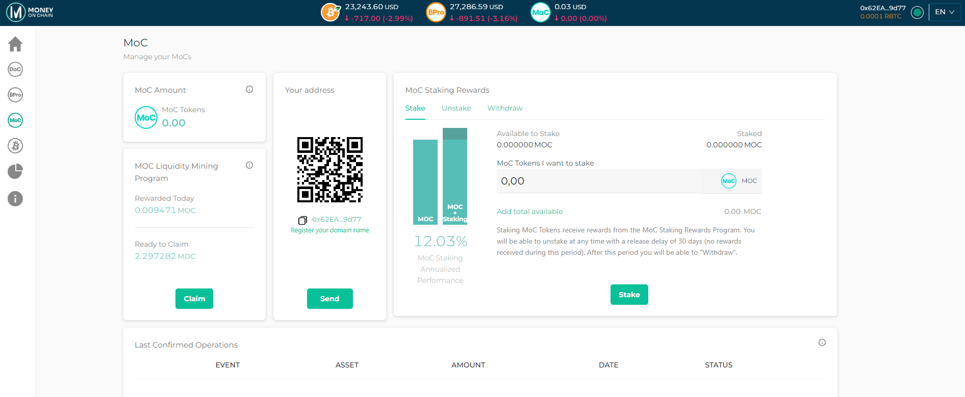This screenshot has height=397, width=965.
Task: Switch to the Unstake tab
Action: point(456,108)
